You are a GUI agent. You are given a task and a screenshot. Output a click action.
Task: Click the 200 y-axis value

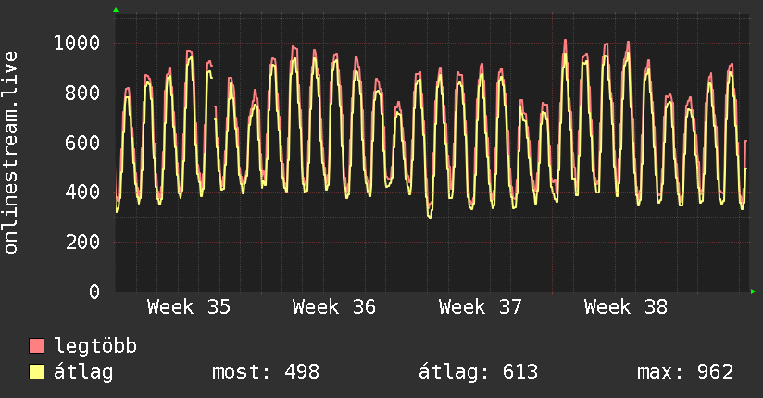[82, 243]
